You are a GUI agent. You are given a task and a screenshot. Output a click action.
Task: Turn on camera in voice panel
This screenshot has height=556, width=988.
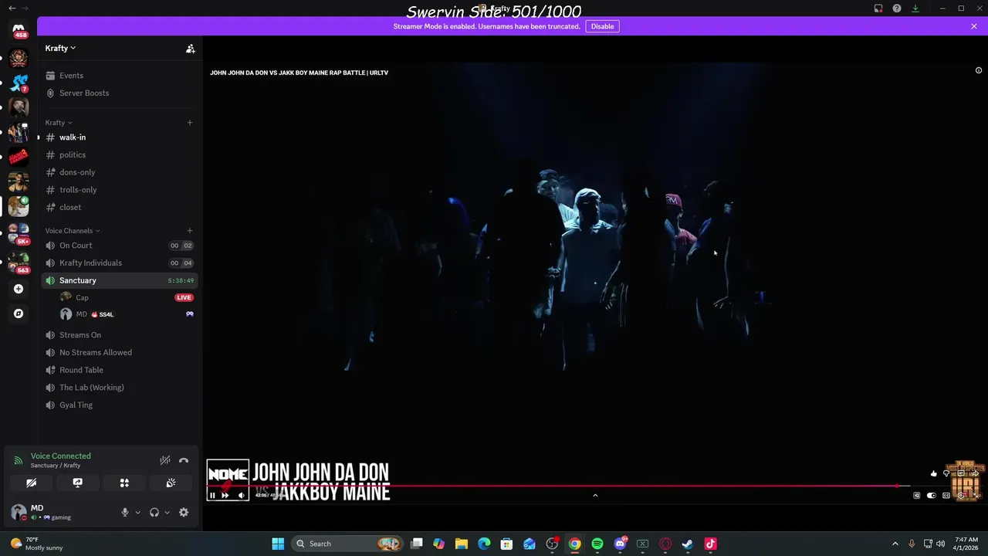[x=31, y=483]
